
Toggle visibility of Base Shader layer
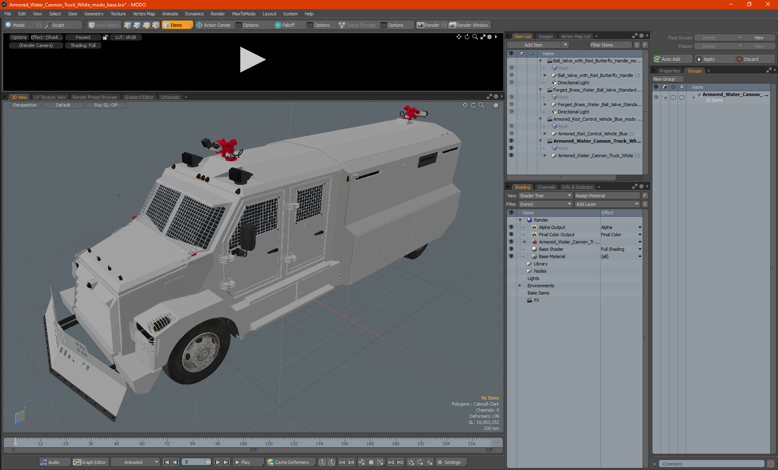(x=511, y=249)
